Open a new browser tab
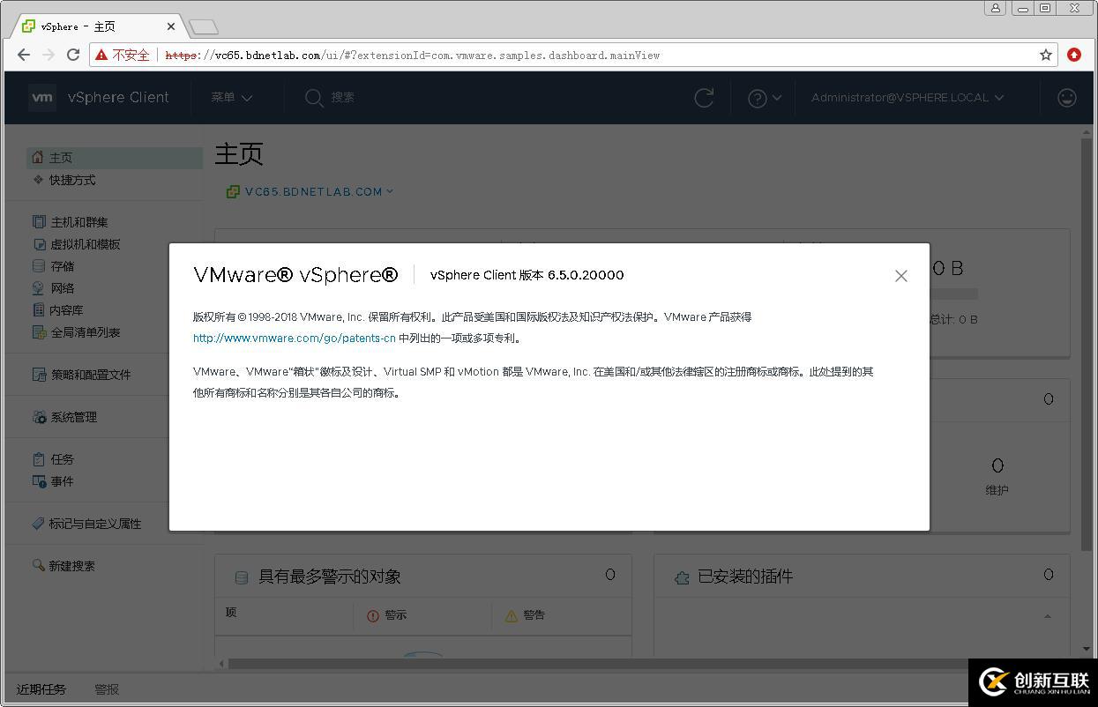 [x=204, y=27]
